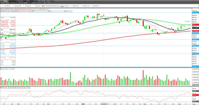The image size is (199, 105).
Task: Toggle the delta change box
Action: click(45, 9)
